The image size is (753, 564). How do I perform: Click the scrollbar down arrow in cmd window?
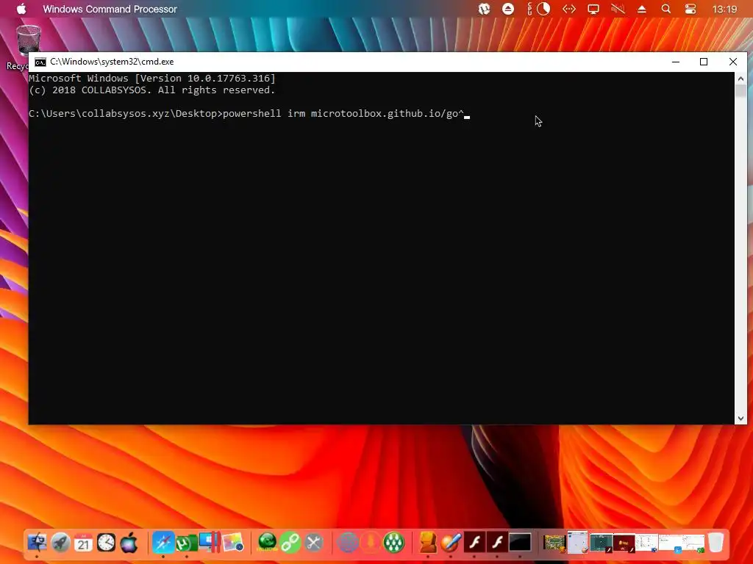tap(740, 419)
